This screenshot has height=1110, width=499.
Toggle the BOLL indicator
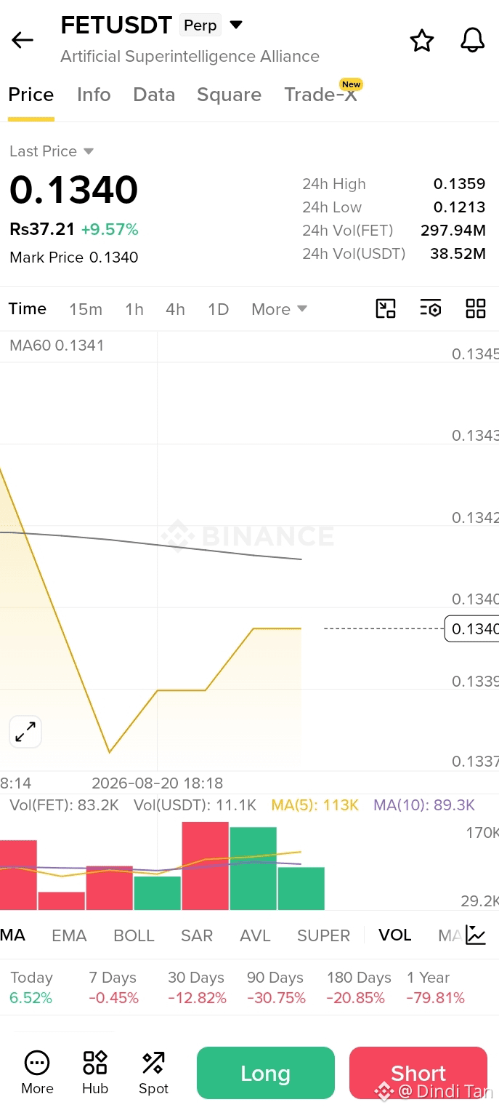(134, 935)
